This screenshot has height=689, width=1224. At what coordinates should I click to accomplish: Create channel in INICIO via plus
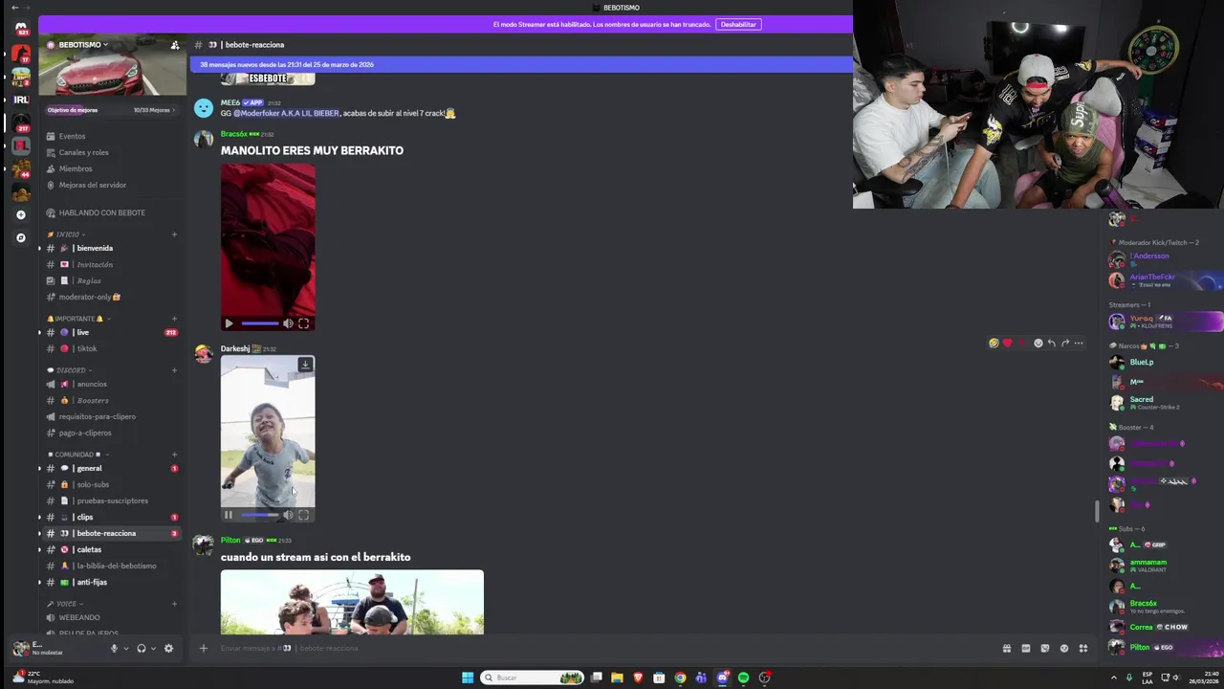174,234
